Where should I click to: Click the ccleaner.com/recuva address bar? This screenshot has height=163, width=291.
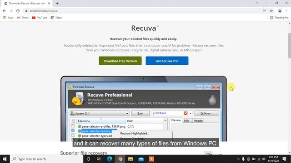[143, 11]
